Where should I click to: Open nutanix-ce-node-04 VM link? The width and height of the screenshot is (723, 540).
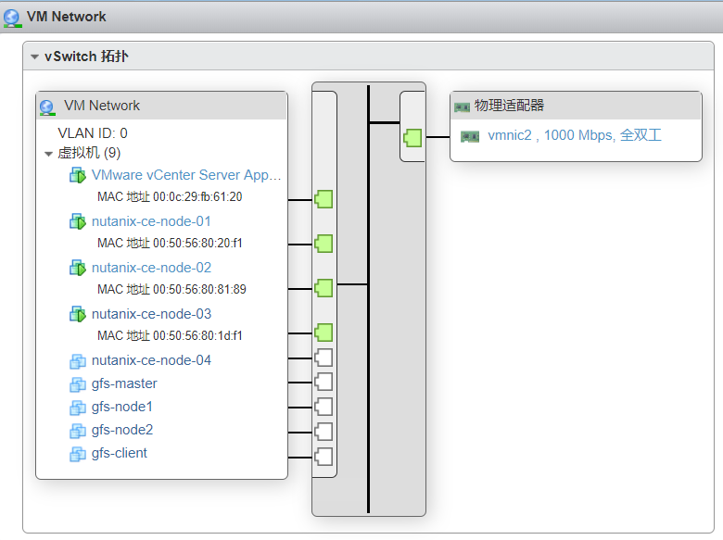151,360
